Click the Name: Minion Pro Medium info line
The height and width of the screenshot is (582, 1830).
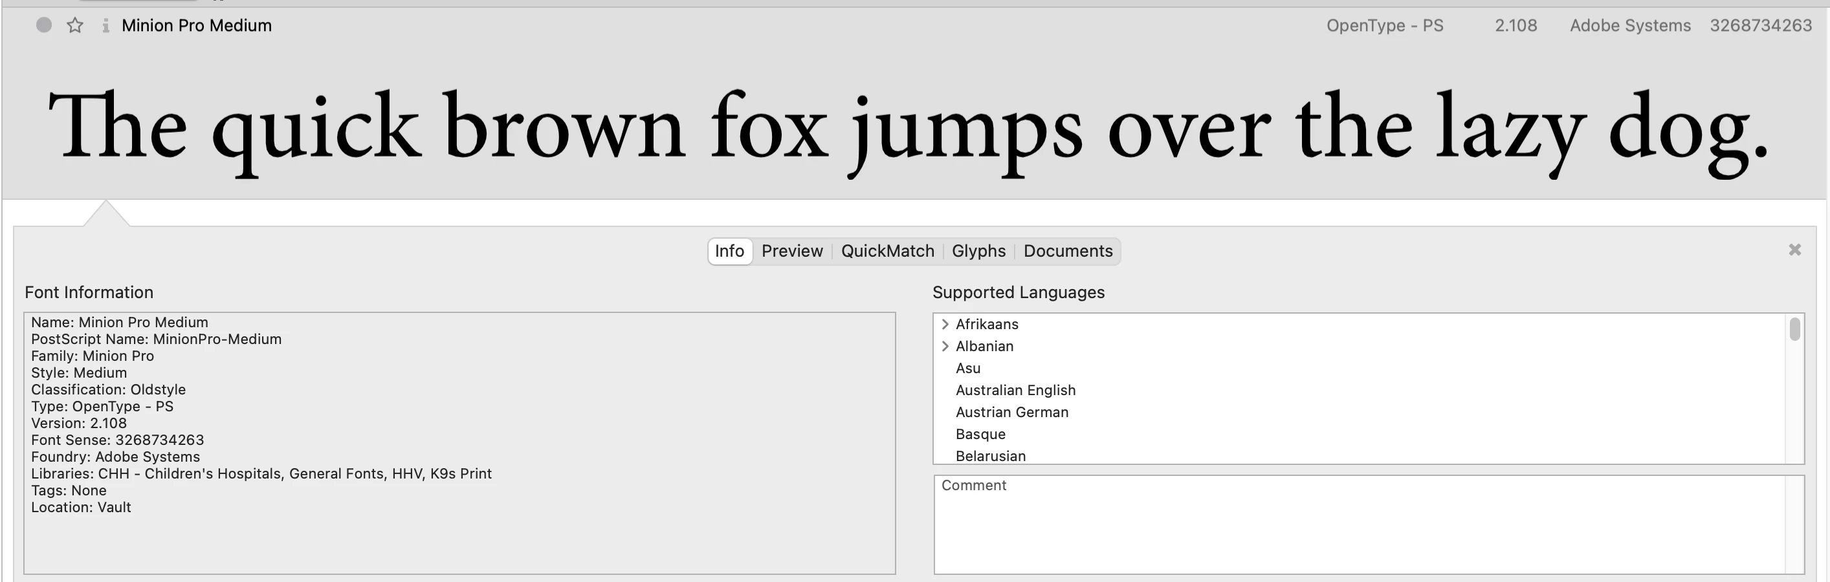(x=119, y=322)
